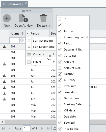Uncheck the Issue date column
106x132 pixels.
tap(60, 92)
